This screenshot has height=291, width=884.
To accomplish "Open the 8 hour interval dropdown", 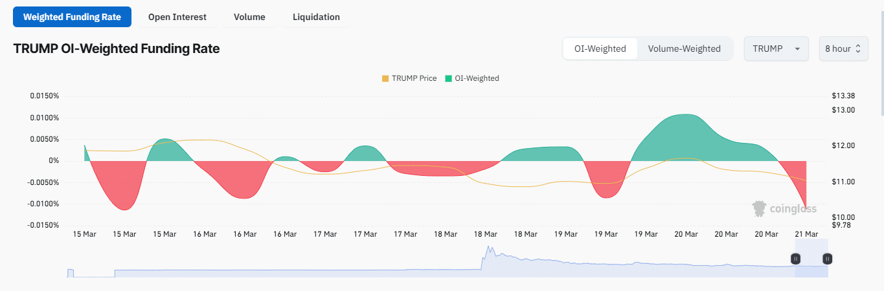I will (843, 48).
